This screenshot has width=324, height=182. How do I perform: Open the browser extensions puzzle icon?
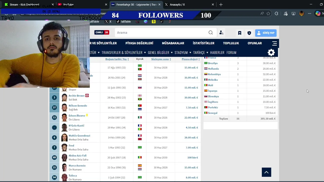(276, 14)
